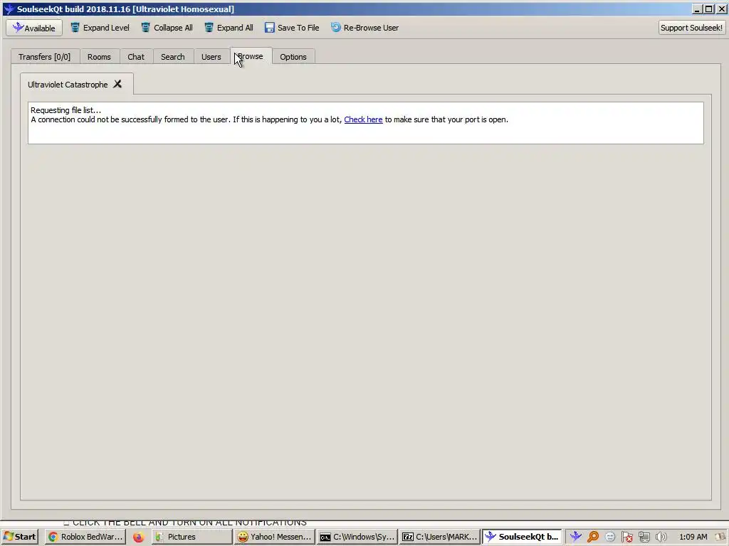Click the SoulseekQt title bar bird icon
This screenshot has width=729, height=546.
tap(9, 9)
